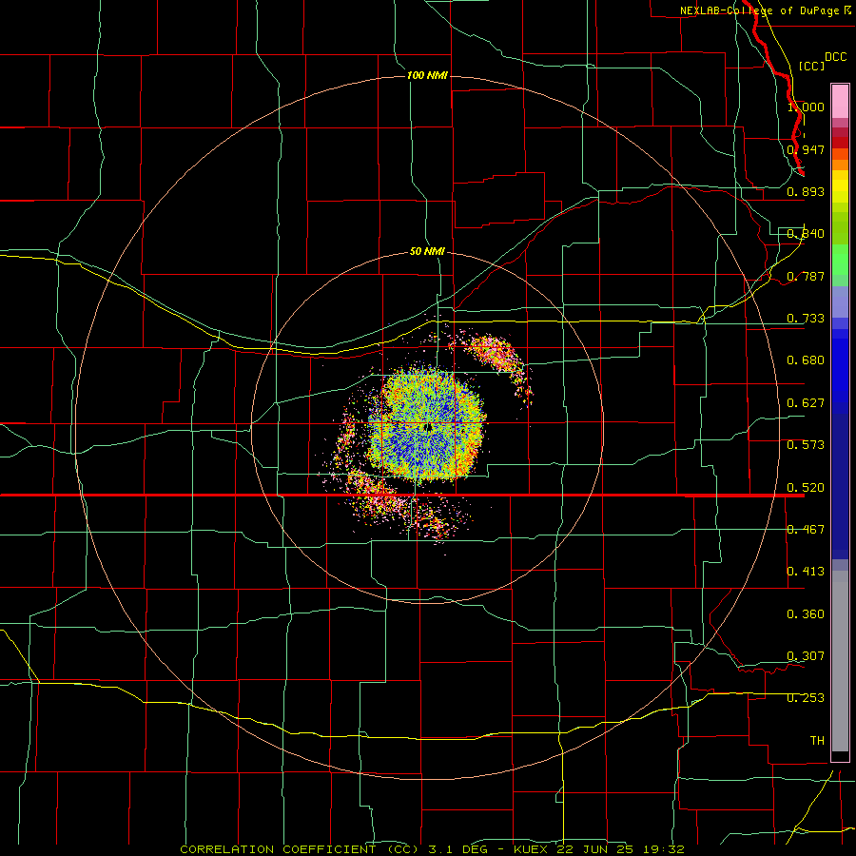Image resolution: width=856 pixels, height=856 pixels.
Task: Click the 0.947 scale value
Action: tap(806, 149)
